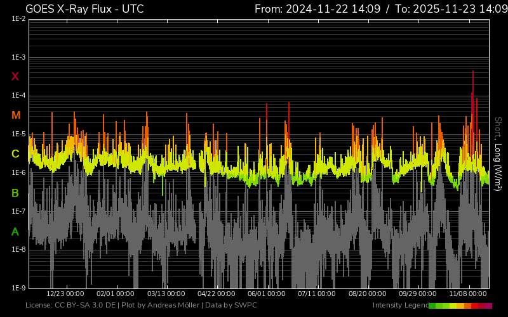The height and width of the screenshot is (317, 508).
Task: Click the 03/13 00:00 x-axis date
Action: pyautogui.click(x=166, y=294)
